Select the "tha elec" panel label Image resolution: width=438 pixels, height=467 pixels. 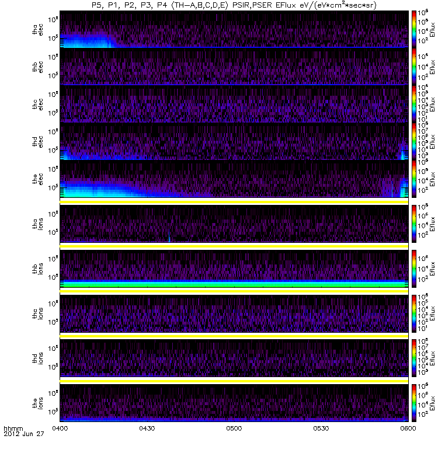click(38, 30)
